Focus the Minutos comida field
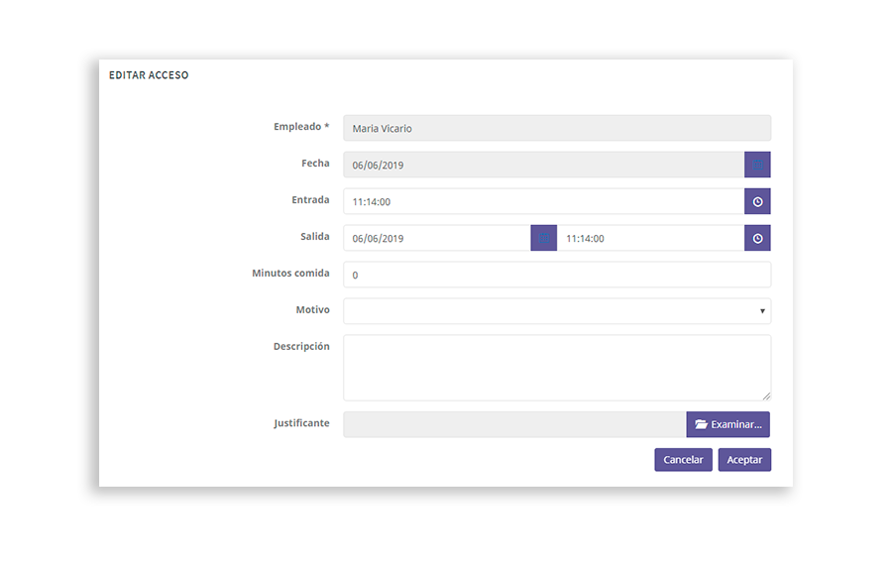Image resolution: width=892 pixels, height=567 pixels. pos(556,275)
